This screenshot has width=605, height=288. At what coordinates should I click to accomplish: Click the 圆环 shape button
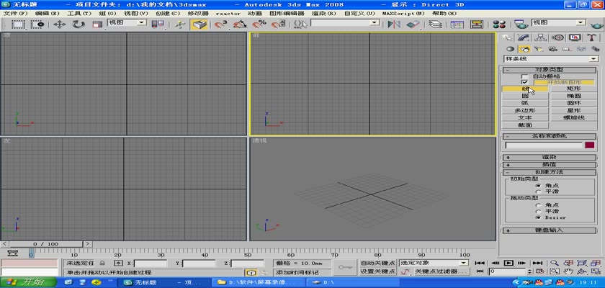(574, 104)
